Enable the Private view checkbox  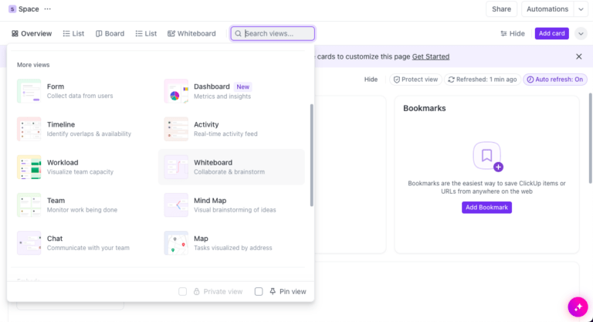click(183, 291)
